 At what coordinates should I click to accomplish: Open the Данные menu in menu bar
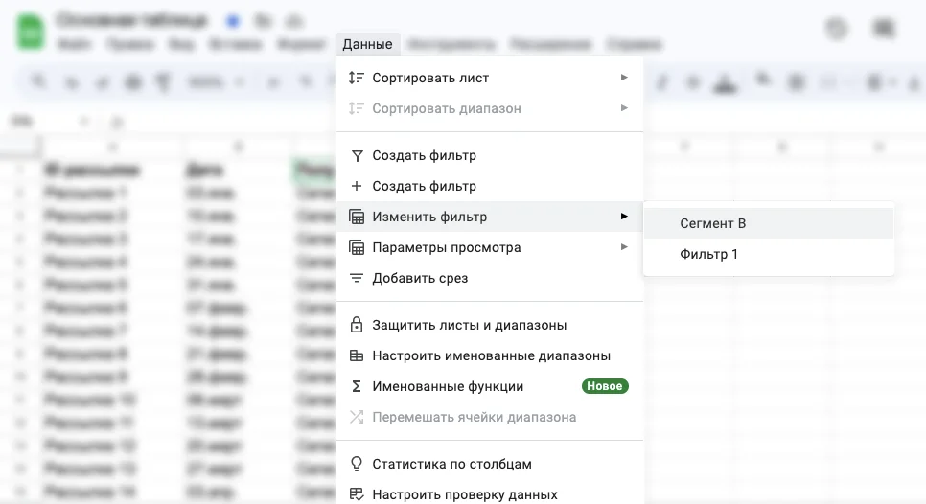(367, 44)
